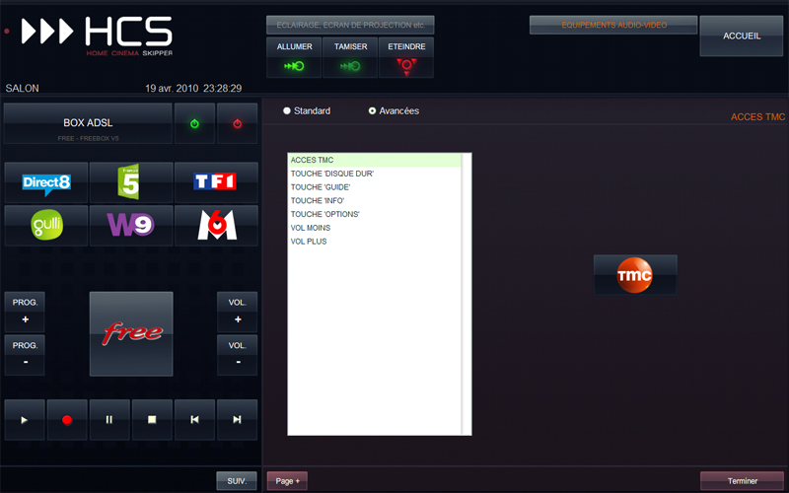The width and height of the screenshot is (789, 493).
Task: Select TOUCHE 'OPTIONS' list entry
Action: point(375,214)
